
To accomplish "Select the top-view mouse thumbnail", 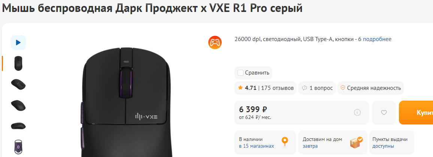I will 18,63.
